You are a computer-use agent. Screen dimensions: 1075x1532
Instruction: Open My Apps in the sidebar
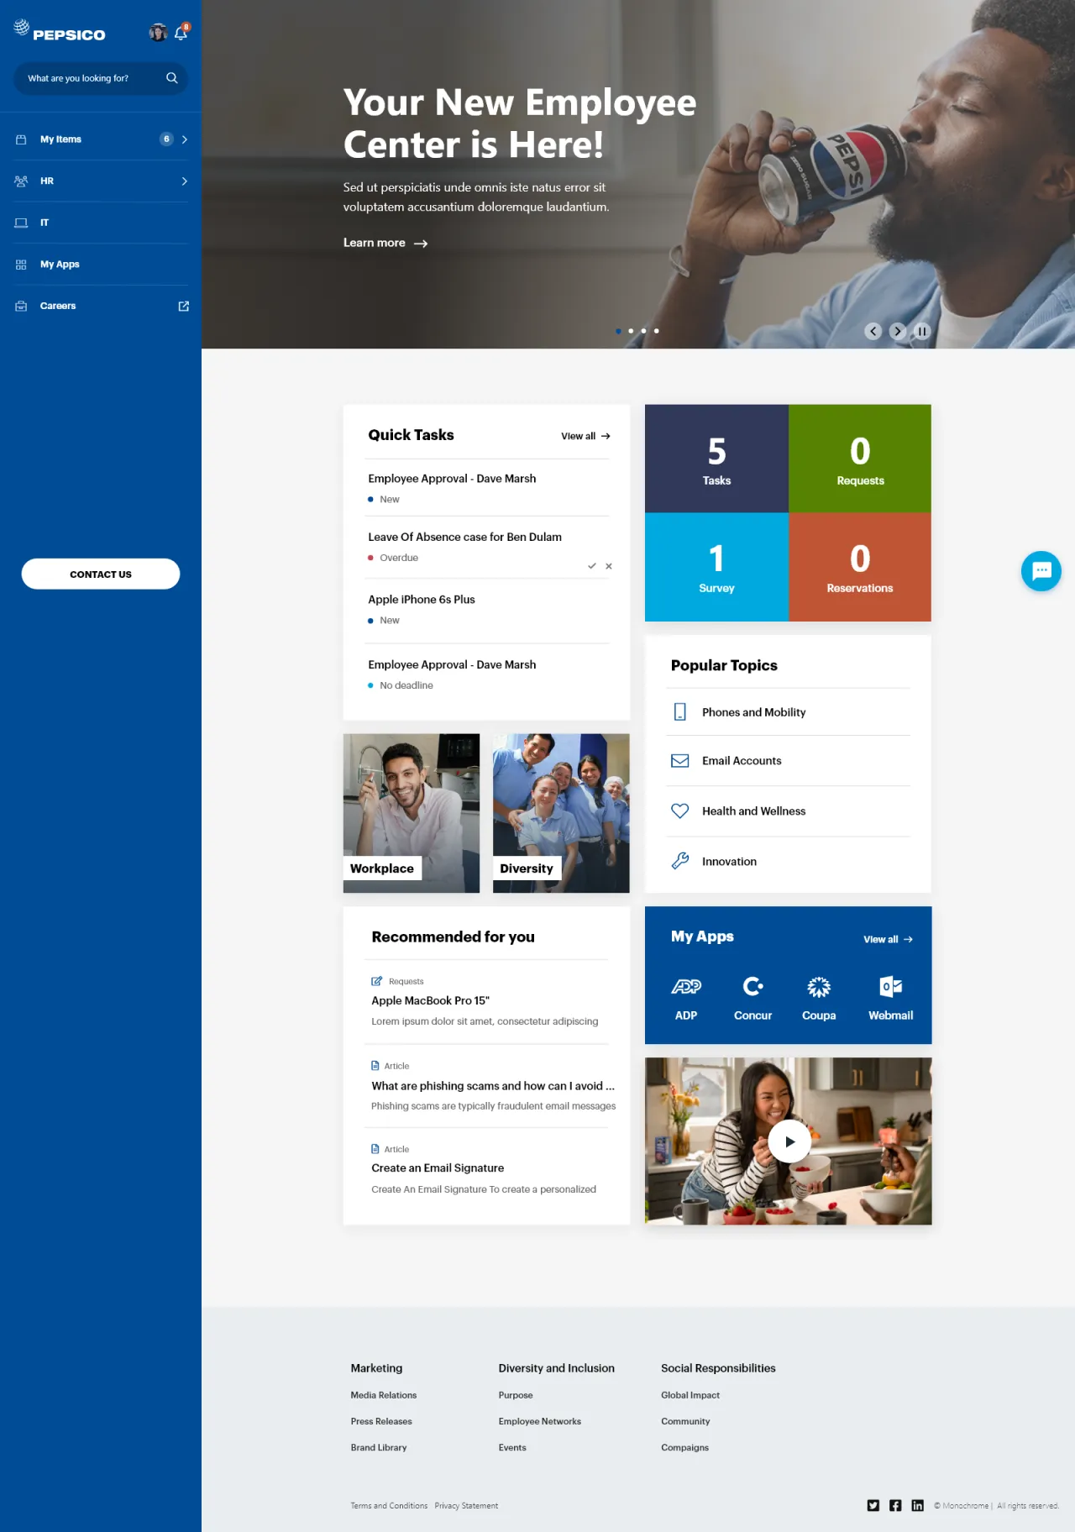[60, 265]
